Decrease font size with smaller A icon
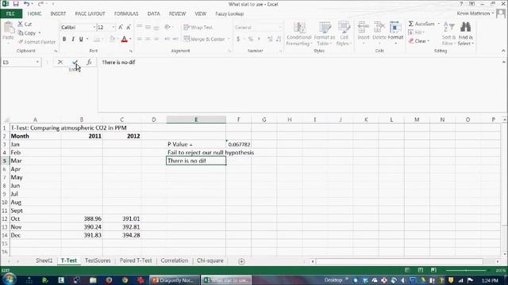This screenshot has height=285, width=508. (x=129, y=28)
